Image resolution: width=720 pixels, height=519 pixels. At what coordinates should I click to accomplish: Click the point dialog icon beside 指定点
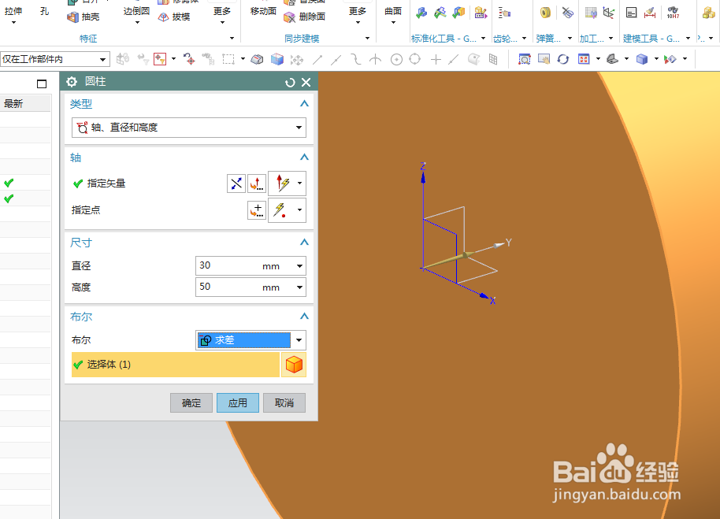pyautogui.click(x=256, y=210)
